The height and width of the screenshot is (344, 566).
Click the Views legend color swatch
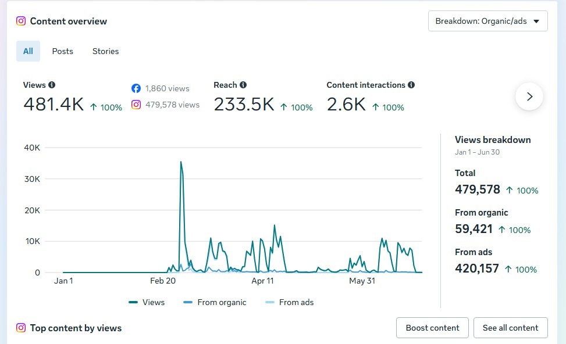[133, 302]
